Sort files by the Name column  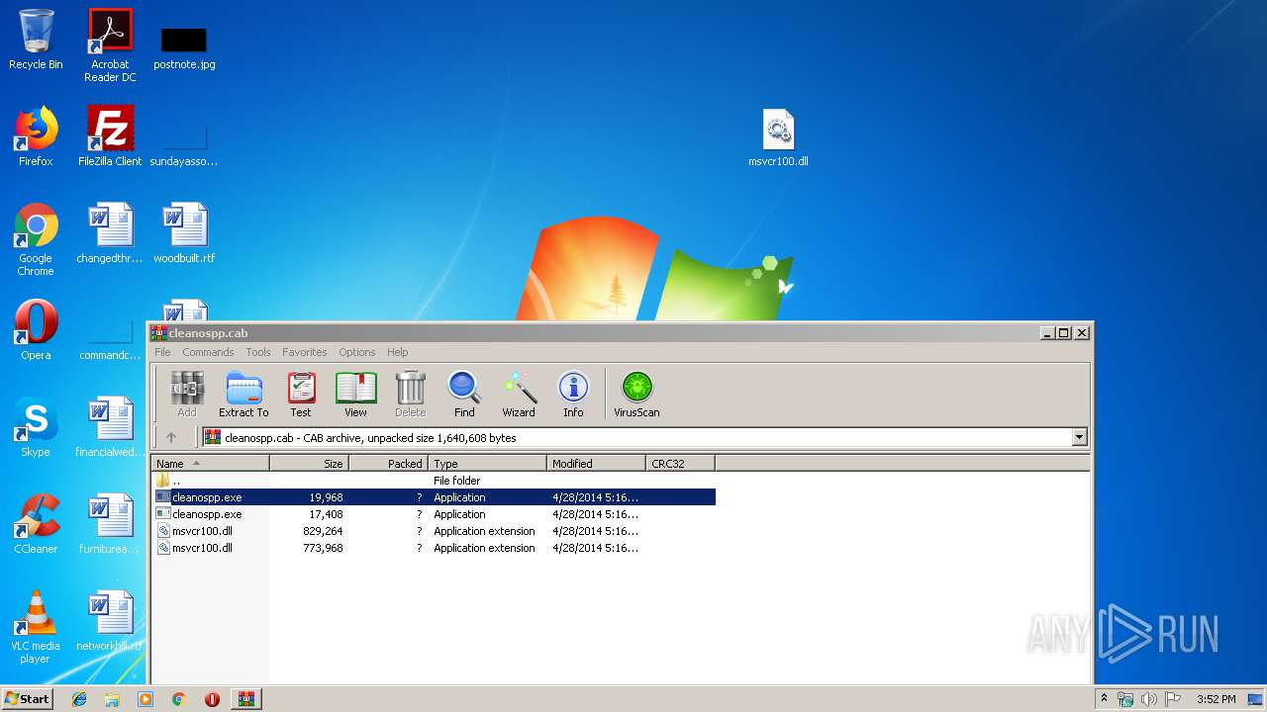210,463
